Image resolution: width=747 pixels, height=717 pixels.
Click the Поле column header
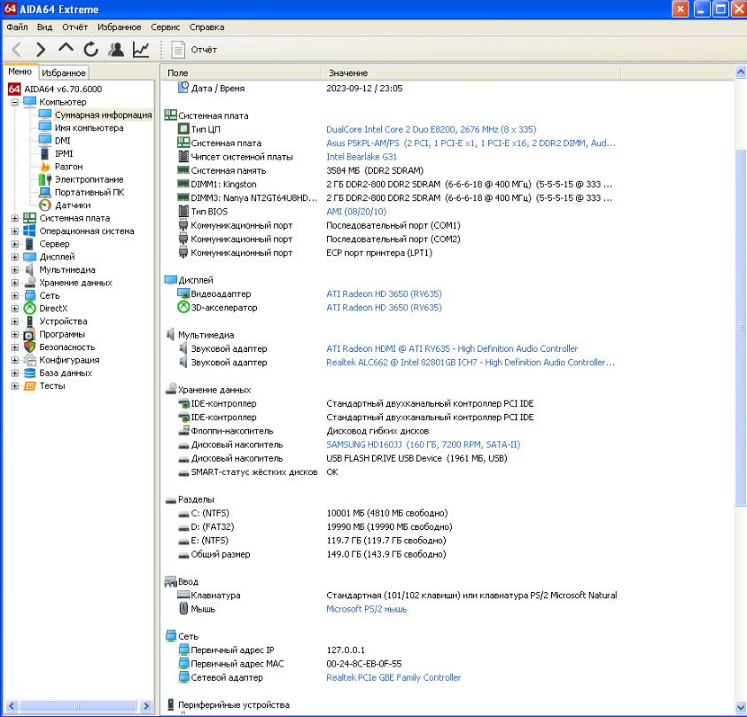pos(242,73)
